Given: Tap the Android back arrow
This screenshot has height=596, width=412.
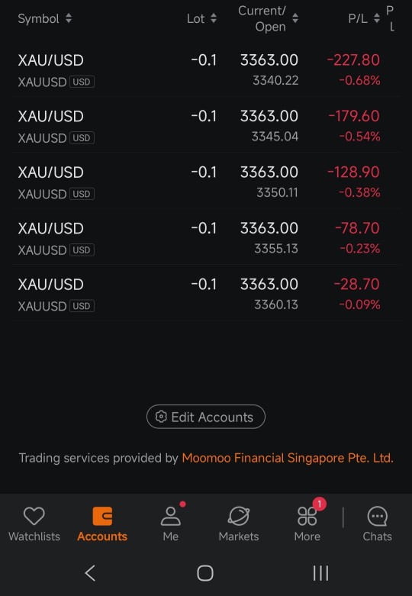Looking at the screenshot, I should coord(90,573).
